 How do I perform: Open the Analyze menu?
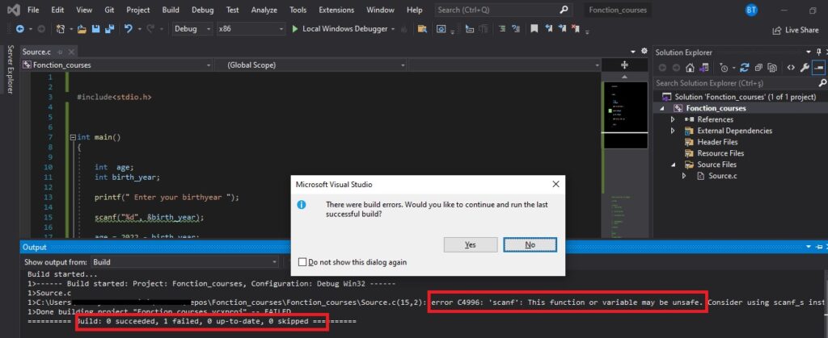[x=264, y=10]
